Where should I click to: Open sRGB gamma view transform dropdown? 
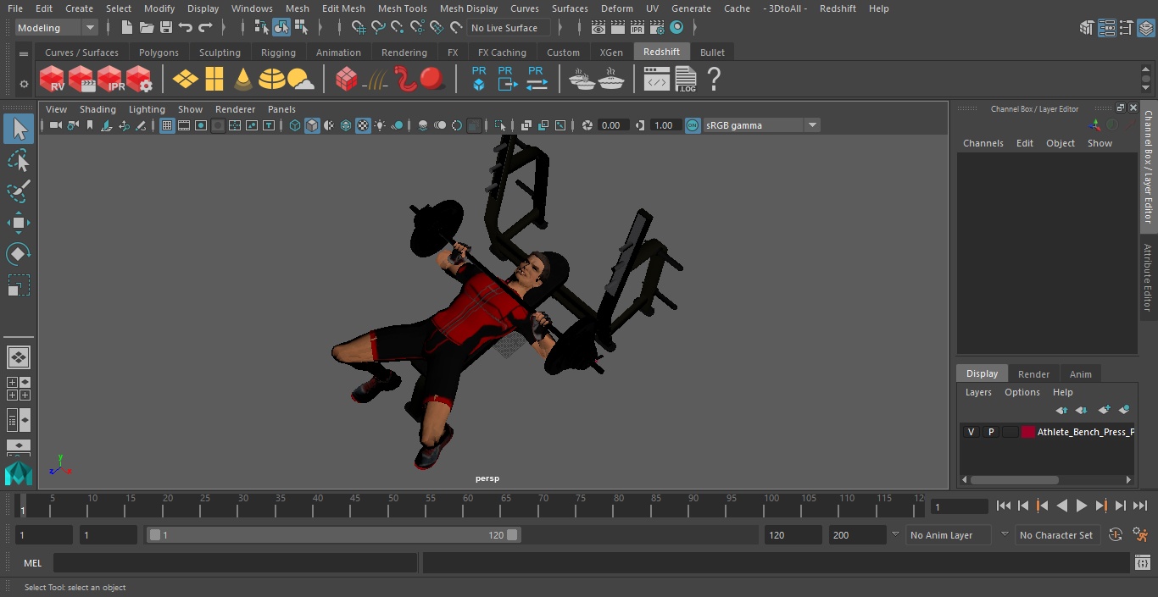(761, 125)
